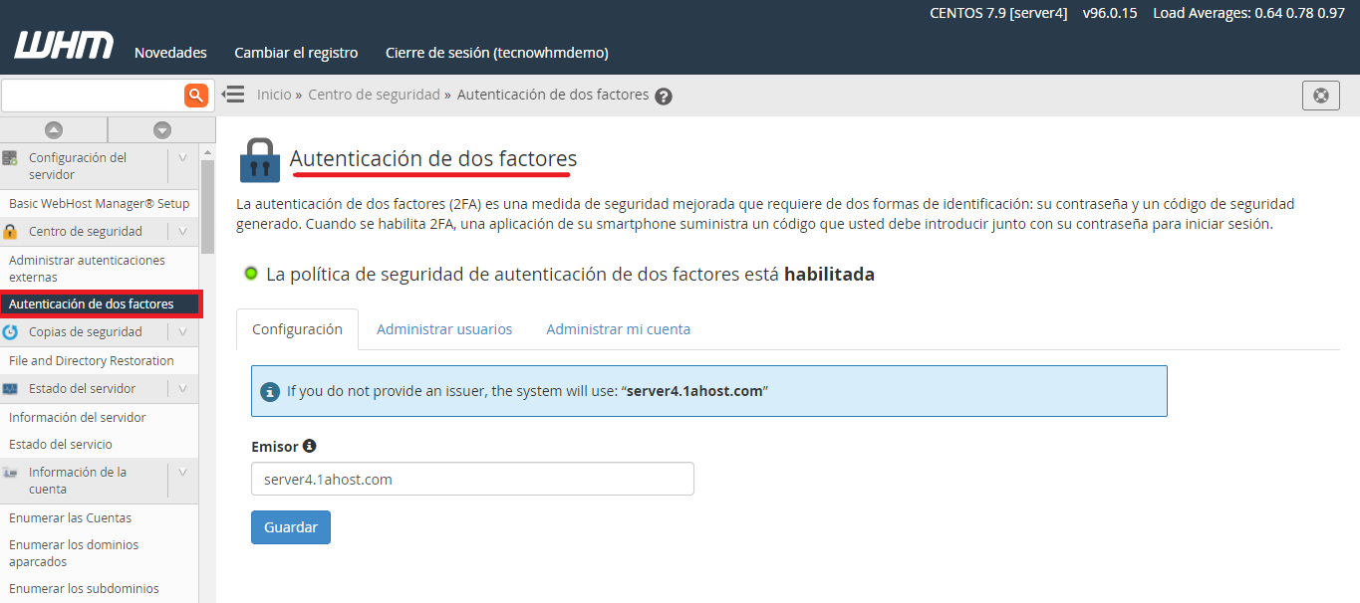This screenshot has width=1360, height=603.
Task: Collapse the Configuración del servidor section
Action: 182,158
